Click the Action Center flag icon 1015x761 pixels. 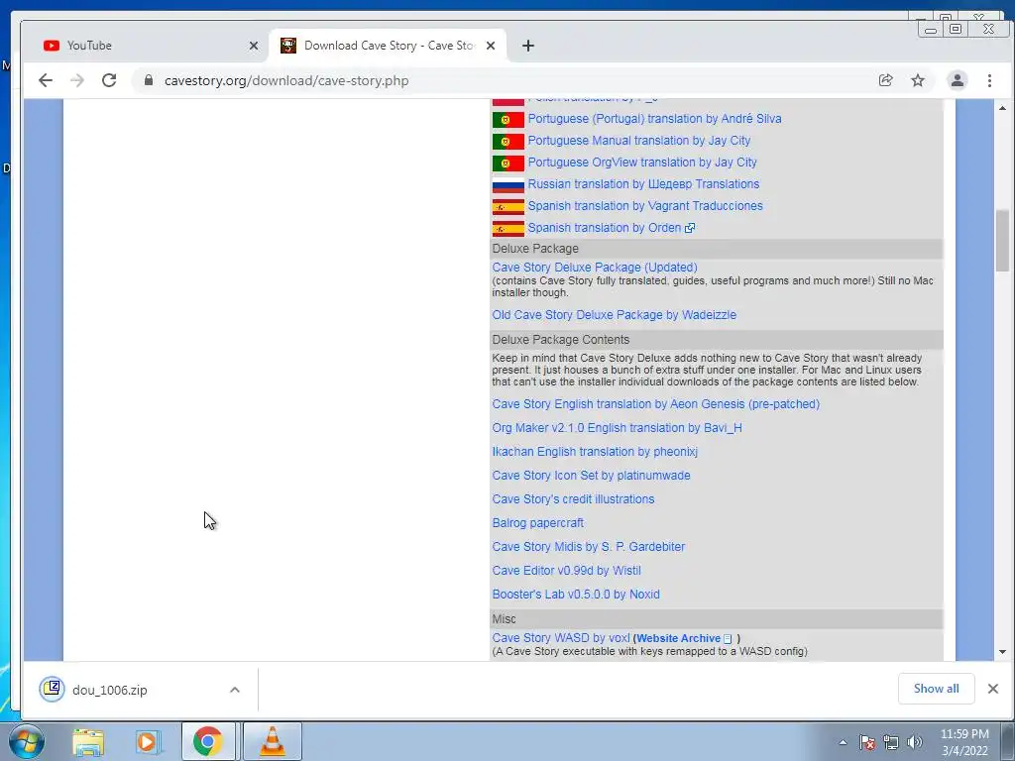point(867,742)
